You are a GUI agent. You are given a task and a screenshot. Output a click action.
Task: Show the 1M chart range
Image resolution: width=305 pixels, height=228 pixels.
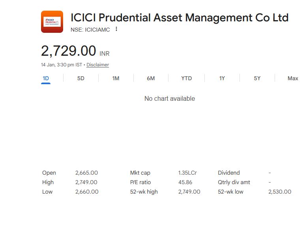click(x=116, y=78)
